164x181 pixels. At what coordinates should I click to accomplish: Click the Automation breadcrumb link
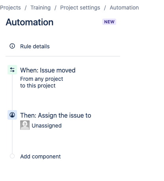pyautogui.click(x=124, y=8)
